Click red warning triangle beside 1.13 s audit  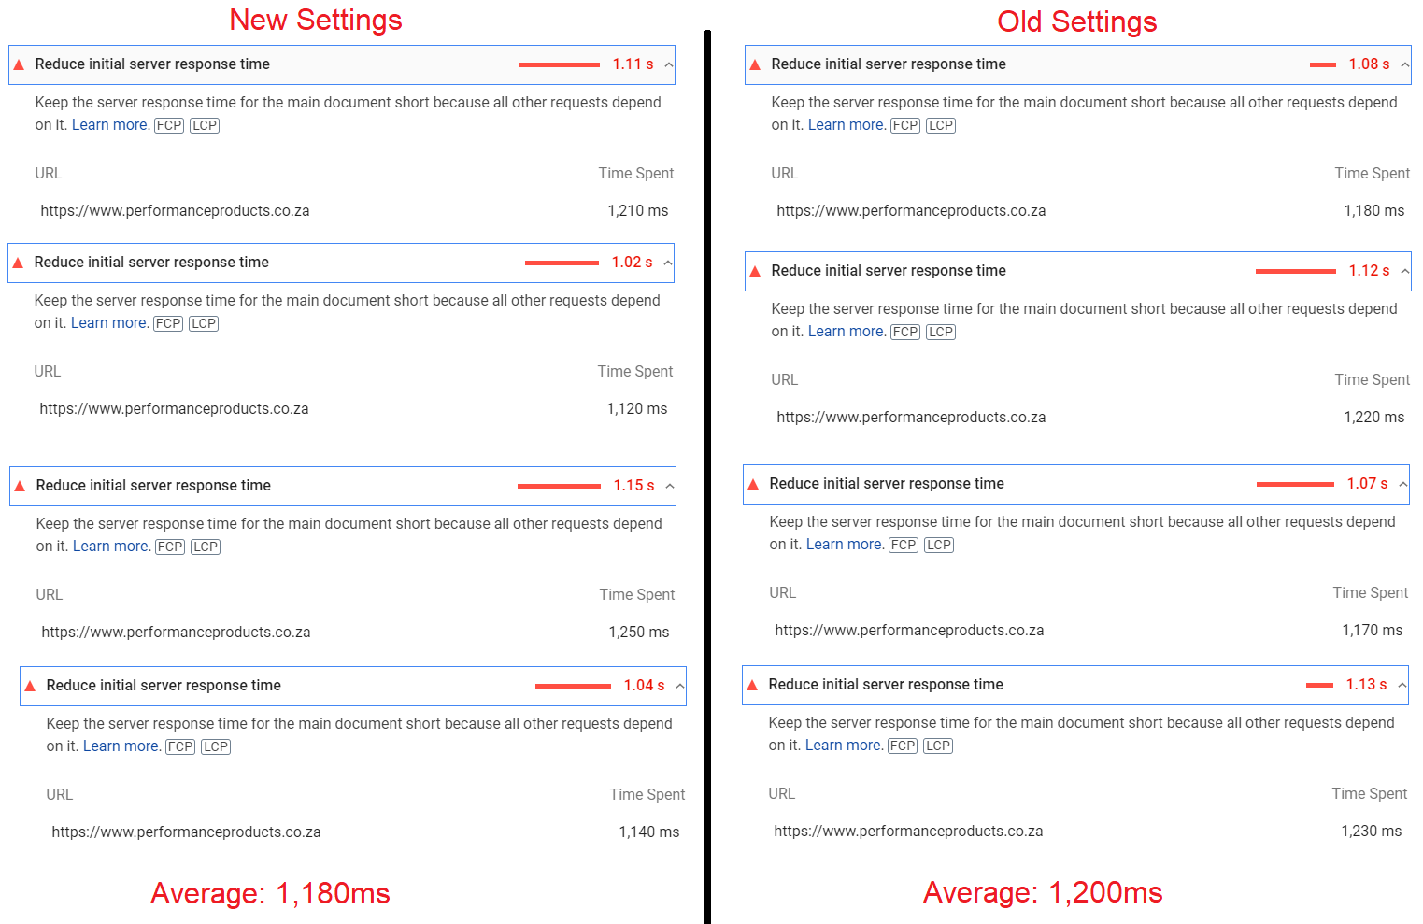coord(752,685)
